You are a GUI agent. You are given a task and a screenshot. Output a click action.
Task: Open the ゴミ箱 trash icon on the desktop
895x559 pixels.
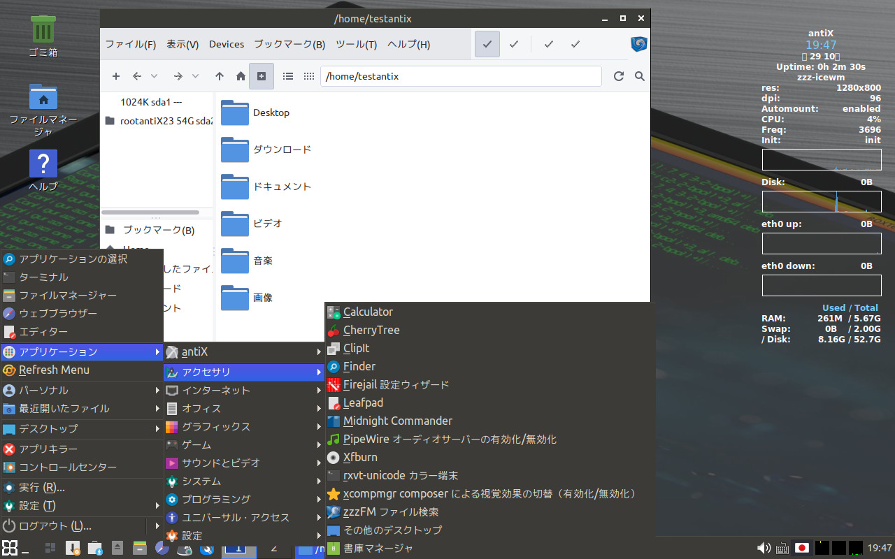click(43, 28)
